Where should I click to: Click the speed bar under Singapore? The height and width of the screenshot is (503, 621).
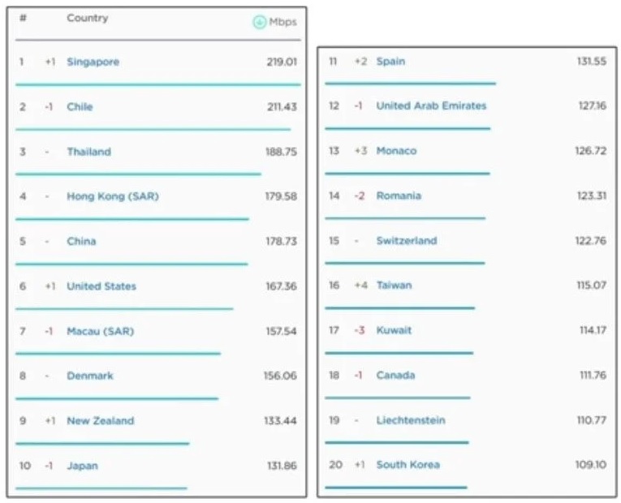coord(157,84)
